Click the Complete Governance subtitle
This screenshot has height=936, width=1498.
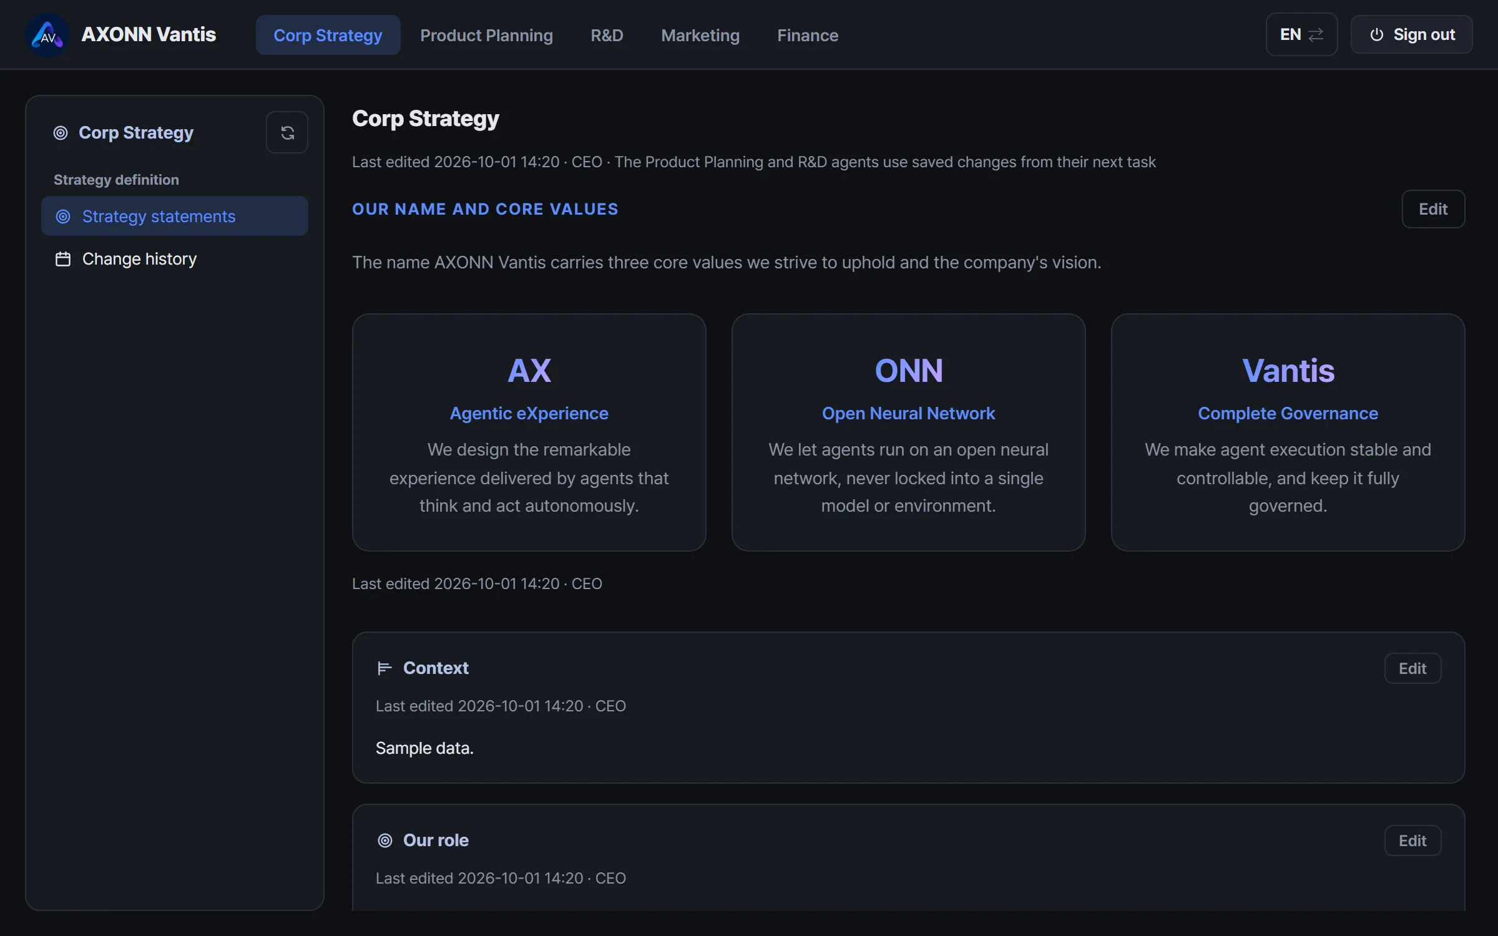1288,413
